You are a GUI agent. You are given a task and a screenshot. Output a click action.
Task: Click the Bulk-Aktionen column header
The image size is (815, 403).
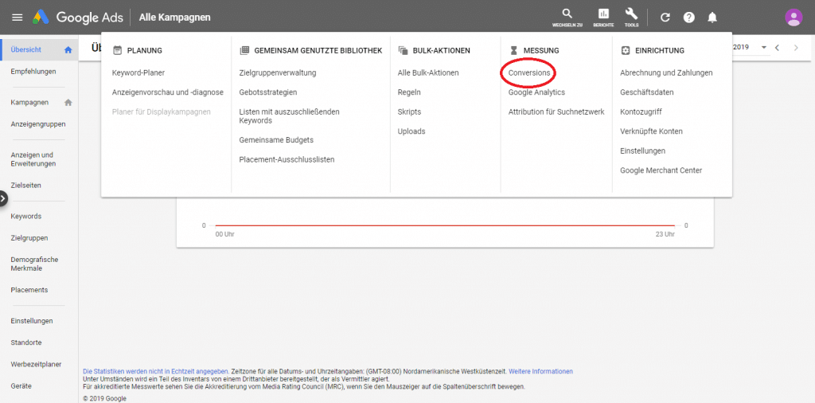click(434, 50)
